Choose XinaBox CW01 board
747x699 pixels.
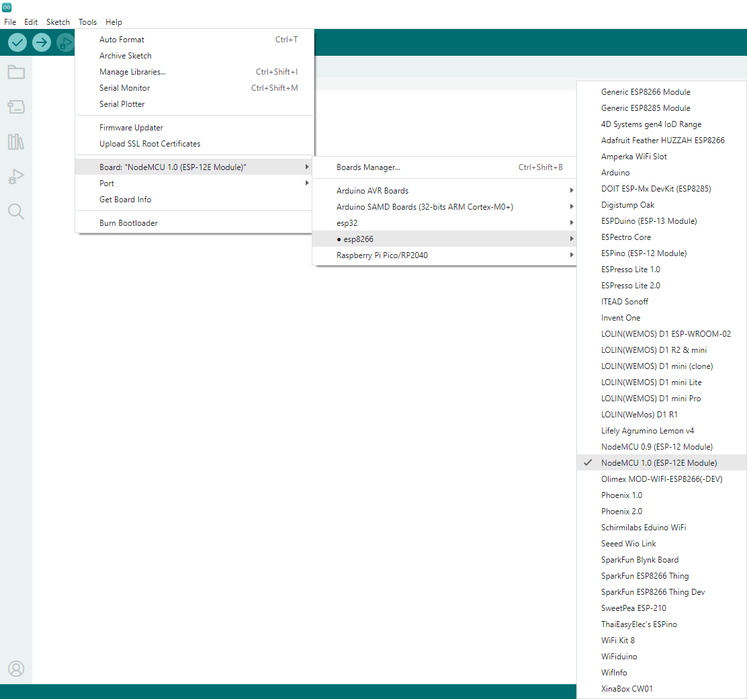coord(662,689)
